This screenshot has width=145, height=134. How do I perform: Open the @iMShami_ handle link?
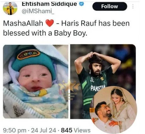38,11
